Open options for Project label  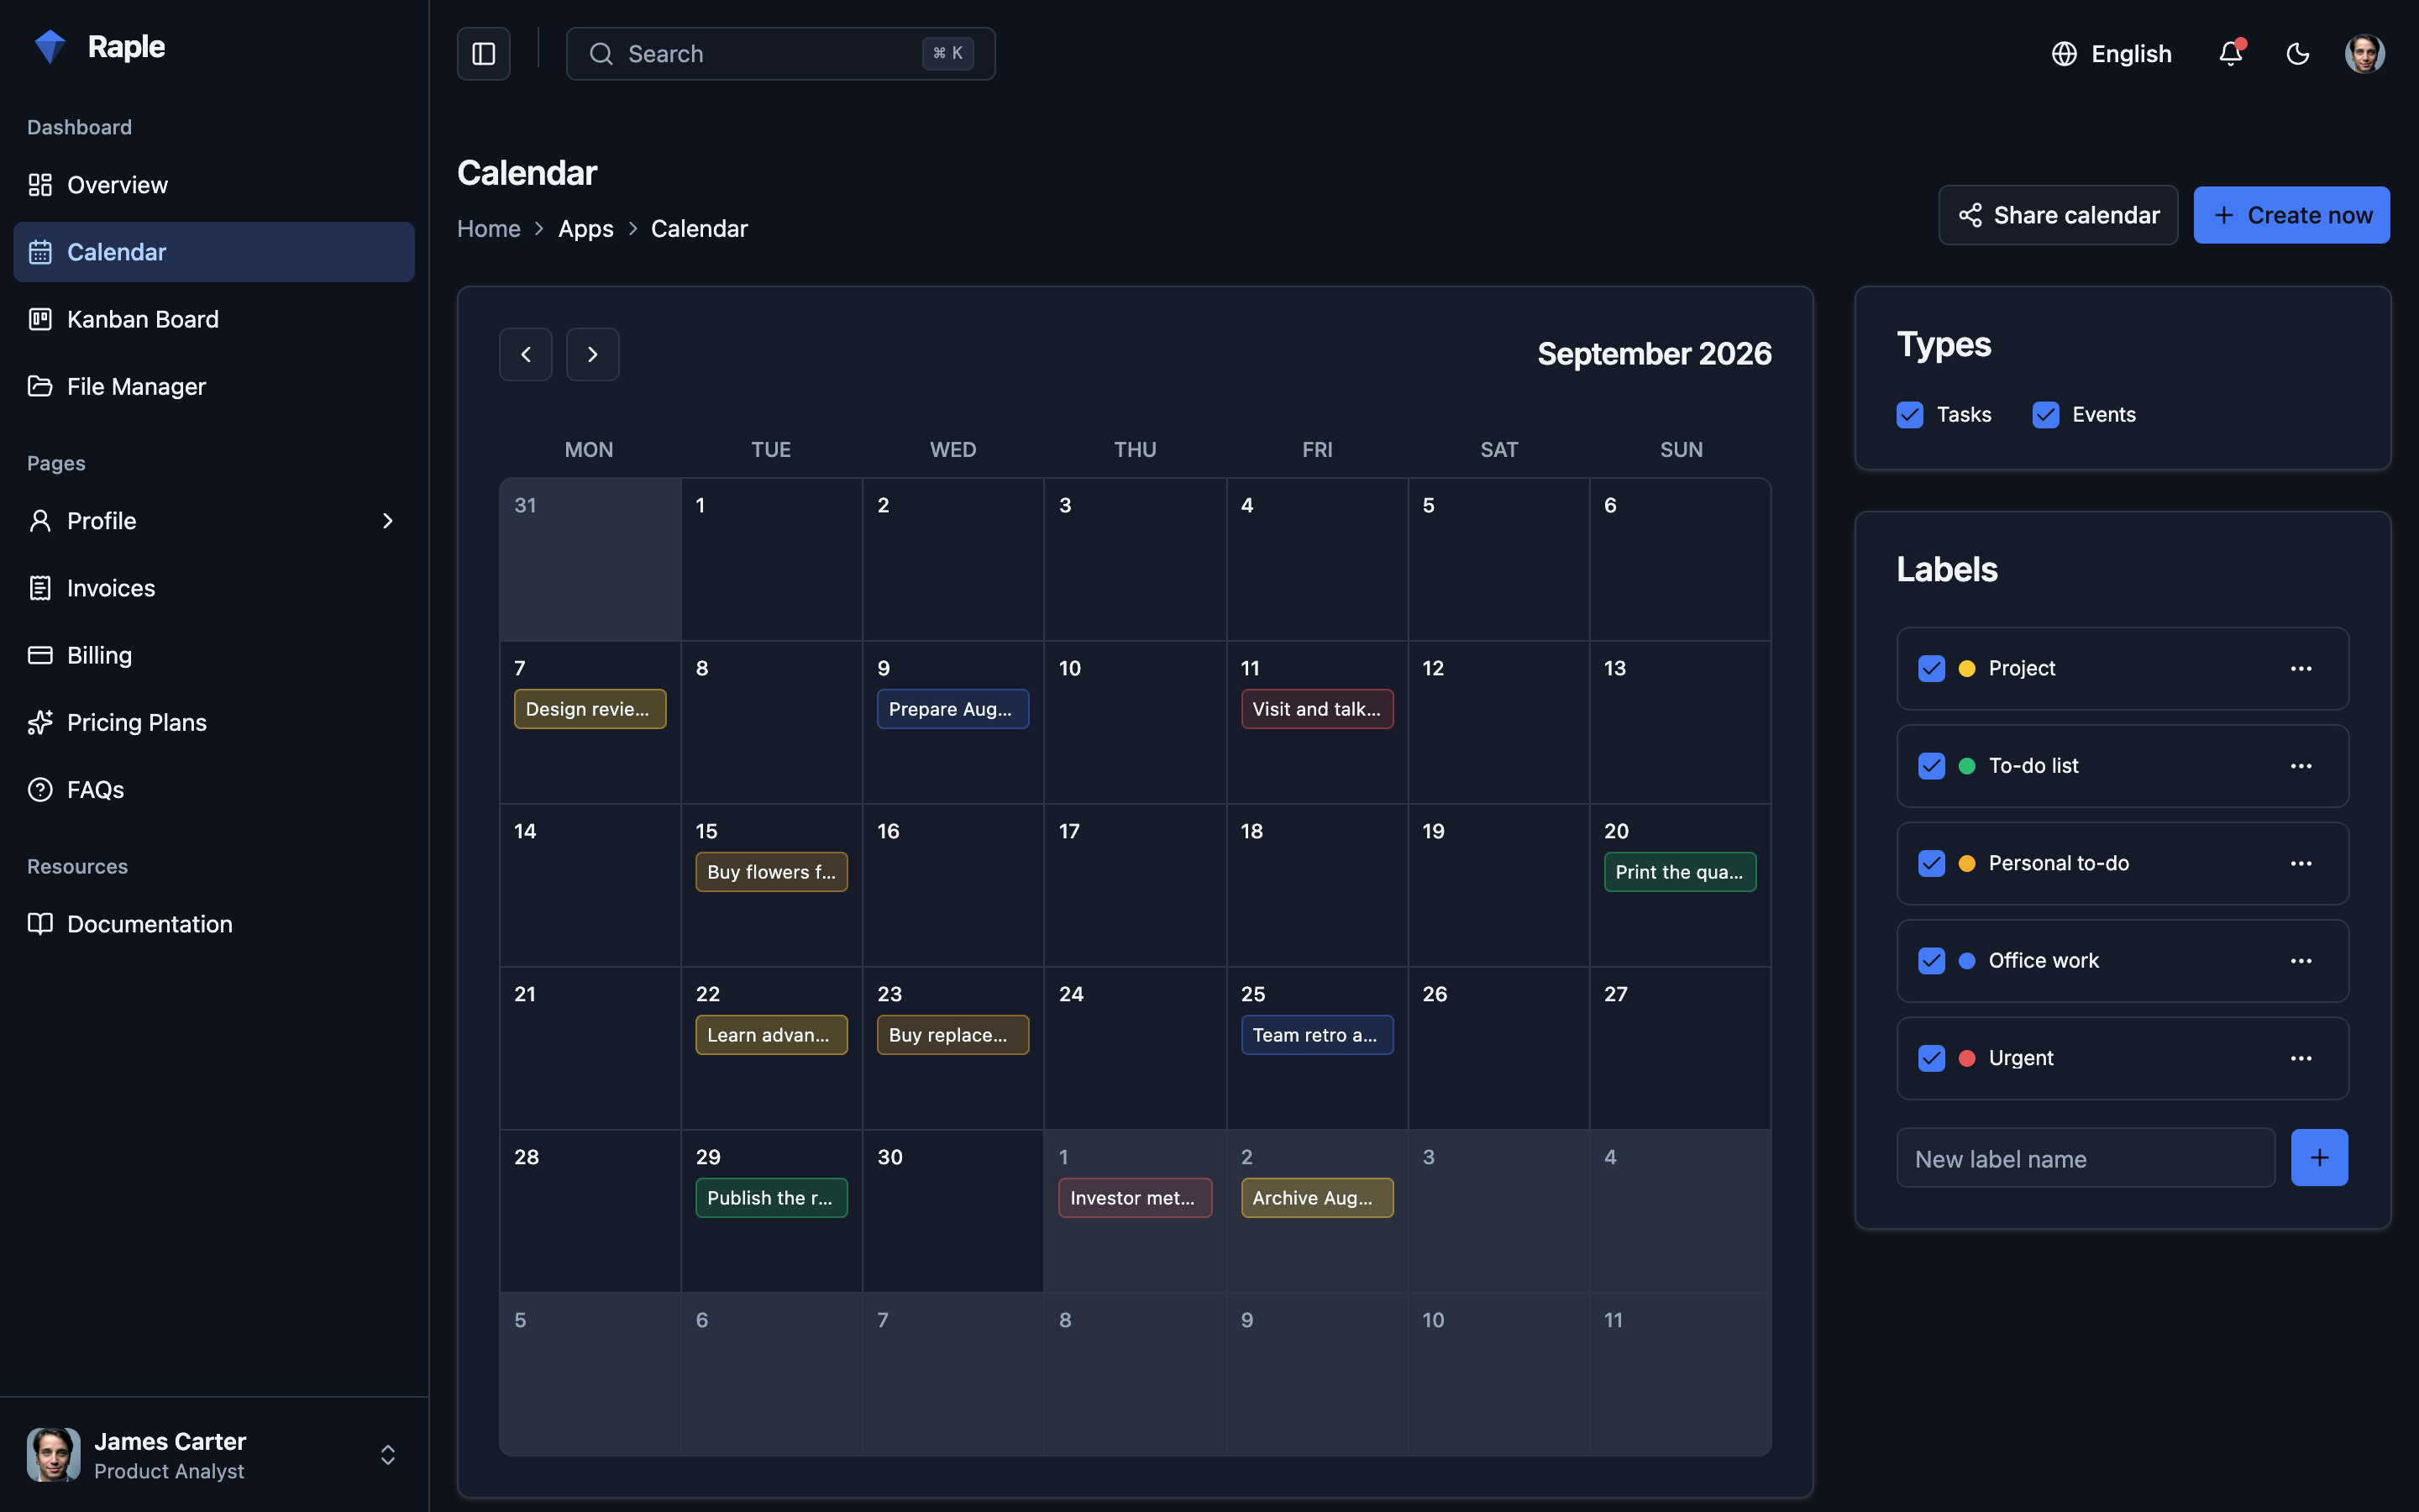[x=2301, y=669]
